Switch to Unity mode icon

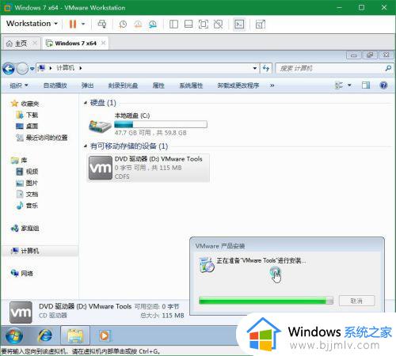point(218,25)
